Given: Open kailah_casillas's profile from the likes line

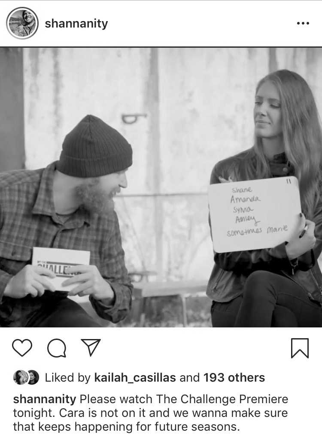Looking at the screenshot, I should tap(135, 378).
